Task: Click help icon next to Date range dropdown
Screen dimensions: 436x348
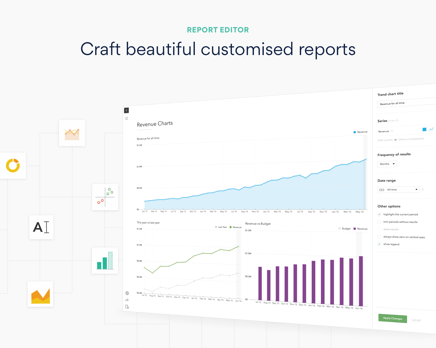Action: [423, 189]
